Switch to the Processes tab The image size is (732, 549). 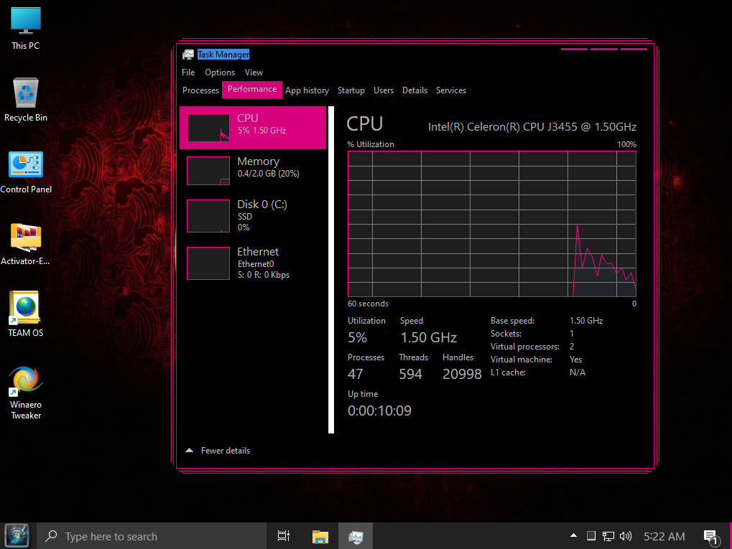tap(200, 90)
